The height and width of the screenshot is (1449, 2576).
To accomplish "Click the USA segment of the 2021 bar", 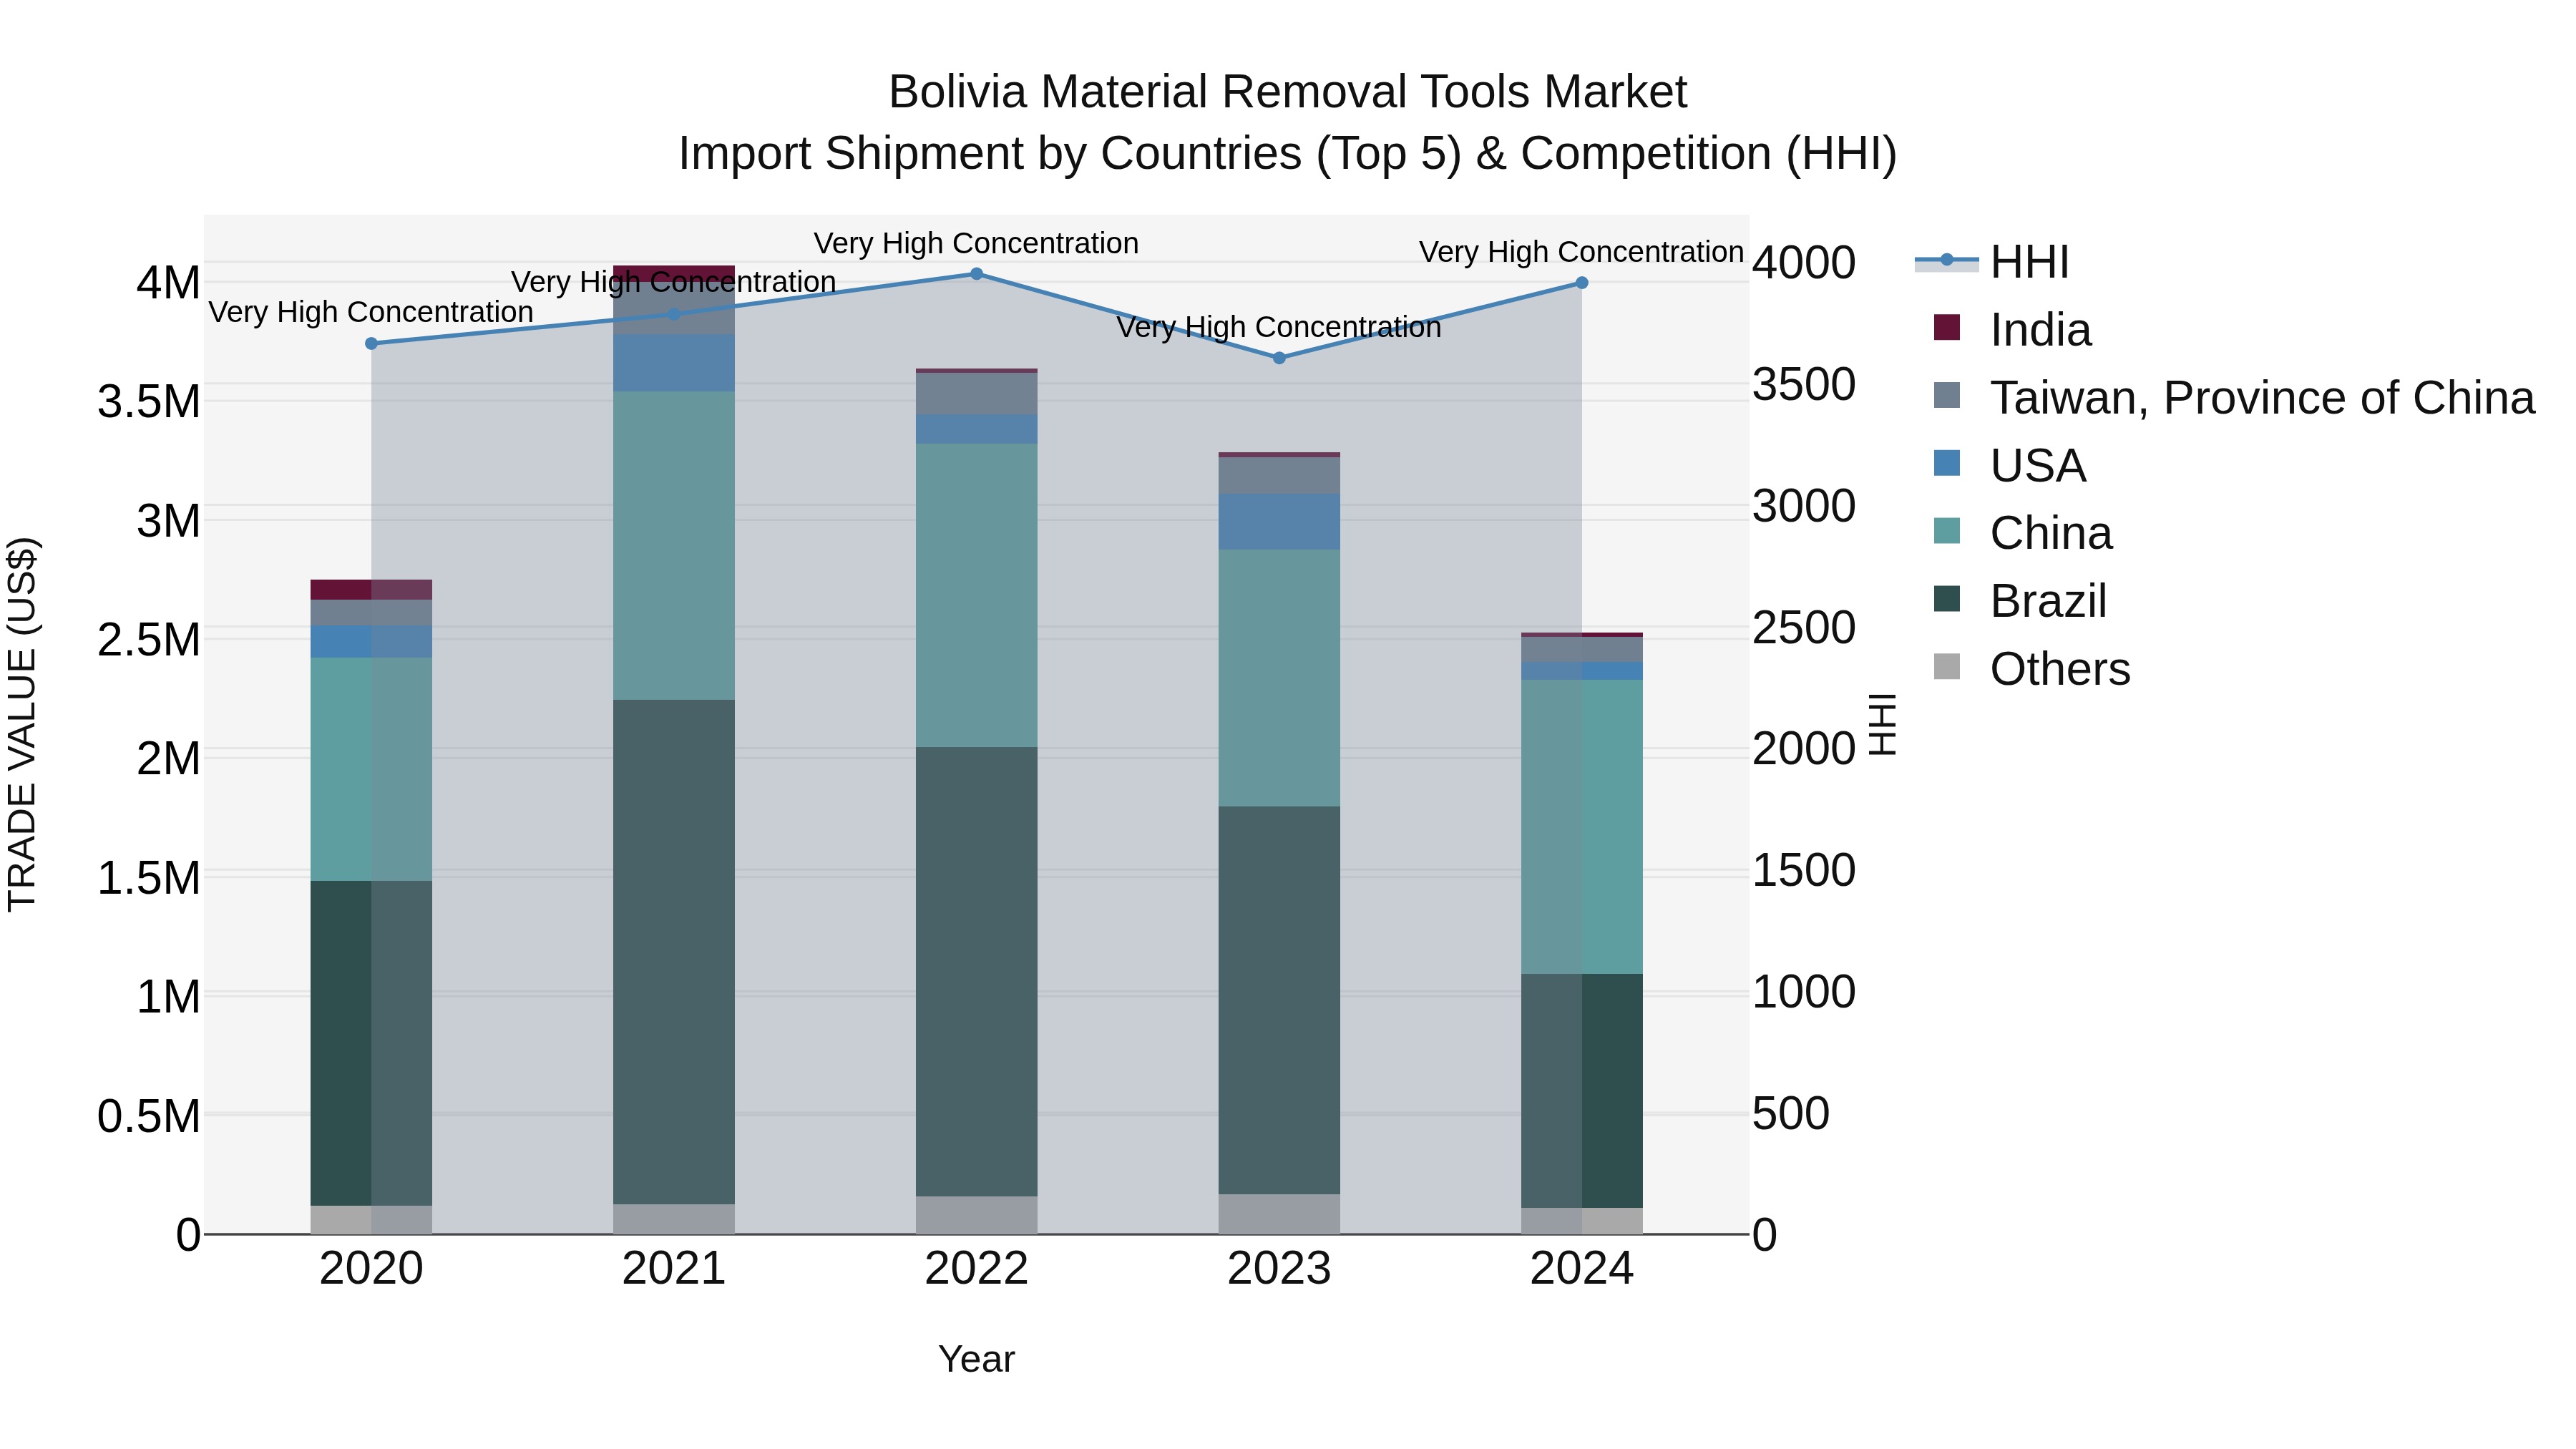I will [674, 363].
